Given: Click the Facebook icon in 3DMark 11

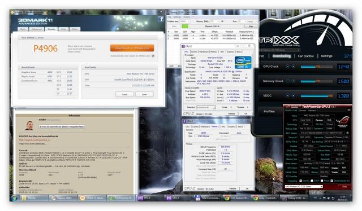Looking at the screenshot, I should click(x=161, y=19).
